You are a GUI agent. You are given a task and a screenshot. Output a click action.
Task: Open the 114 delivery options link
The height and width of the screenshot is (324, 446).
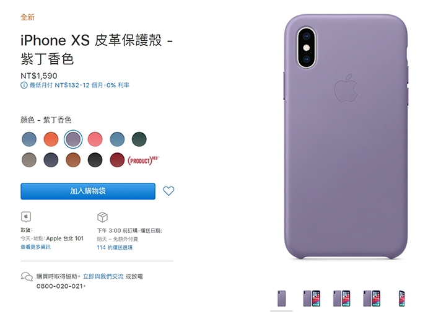click(x=115, y=247)
